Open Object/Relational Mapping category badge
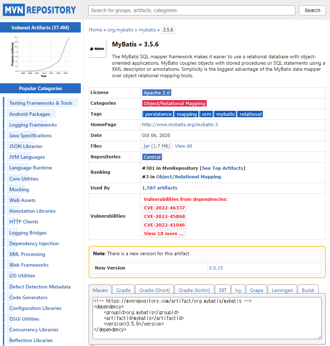The height and width of the screenshot is (346, 330). click(x=174, y=104)
